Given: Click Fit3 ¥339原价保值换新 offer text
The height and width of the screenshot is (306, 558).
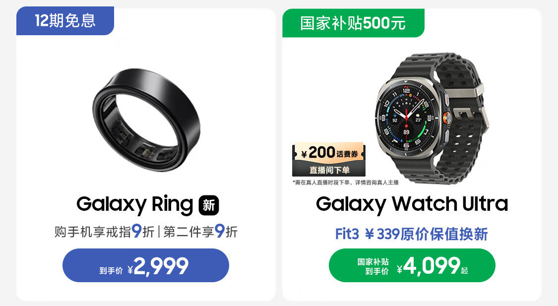Looking at the screenshot, I should click(411, 234).
